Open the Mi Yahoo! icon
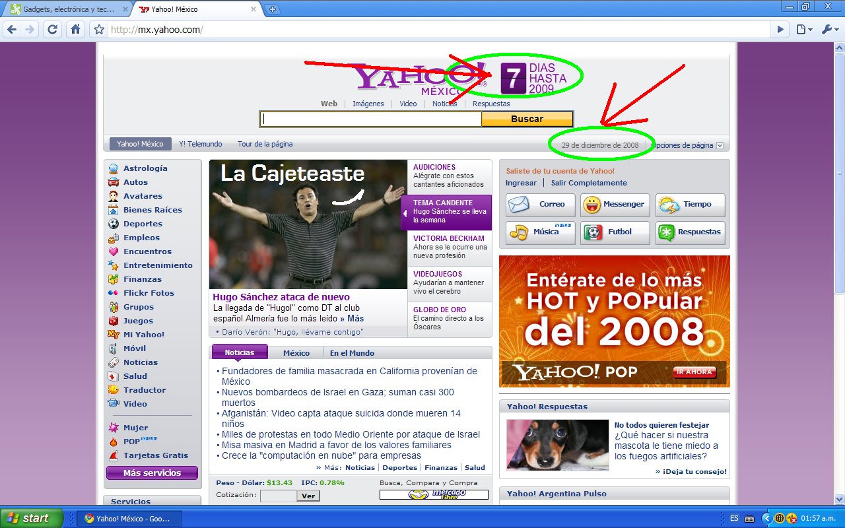The width and height of the screenshot is (845, 528). tap(114, 335)
